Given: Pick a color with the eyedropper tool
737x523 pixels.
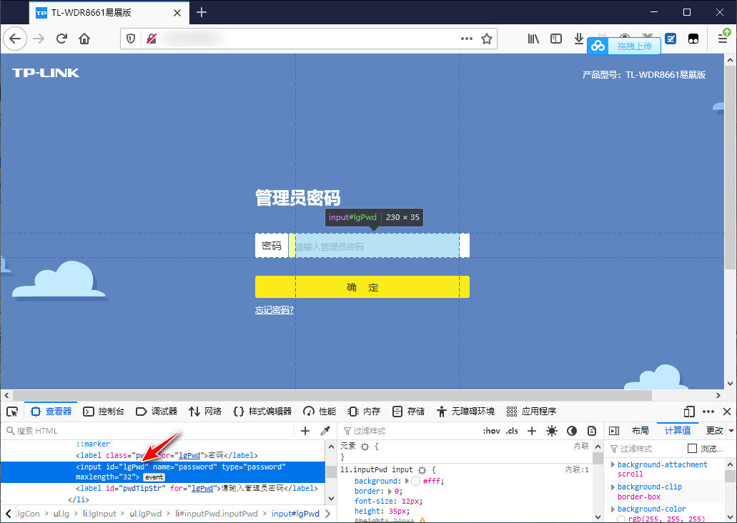Looking at the screenshot, I should [x=325, y=431].
